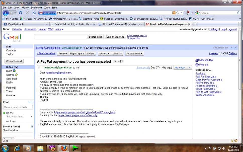Click the monkey icon in status bar
243x152 pixels.
pyautogui.click(x=236, y=141)
